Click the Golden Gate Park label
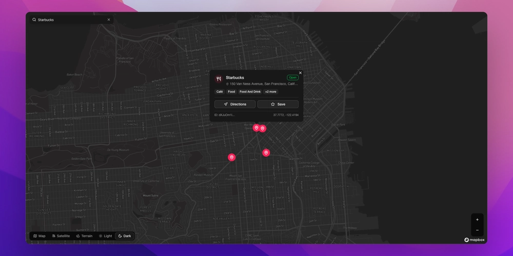This screenshot has width=513, height=256. point(82,159)
